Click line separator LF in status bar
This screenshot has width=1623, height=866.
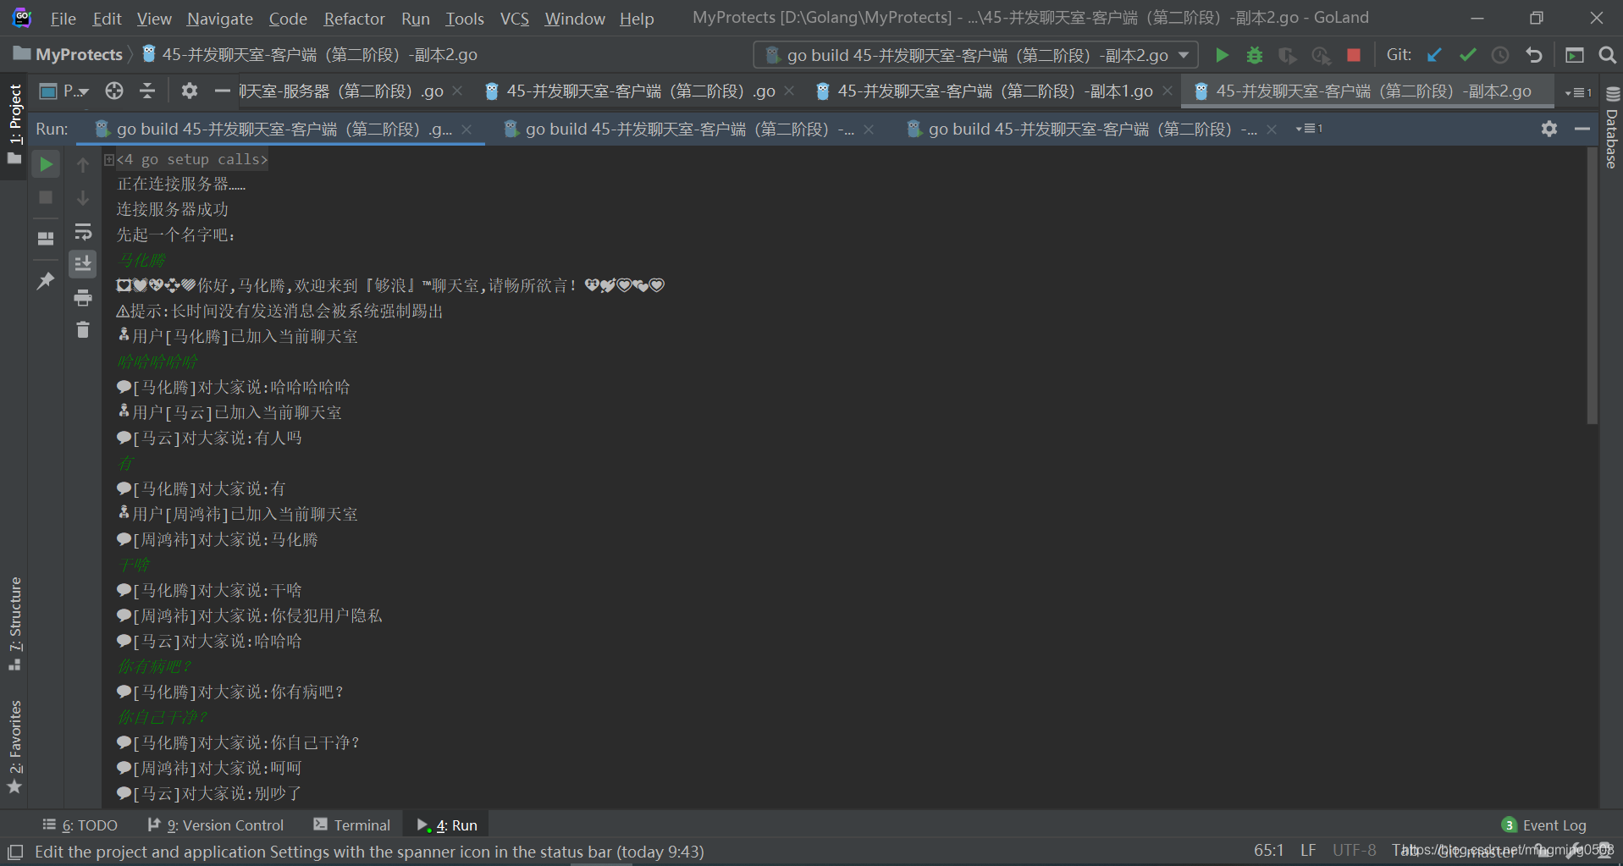[1308, 850]
